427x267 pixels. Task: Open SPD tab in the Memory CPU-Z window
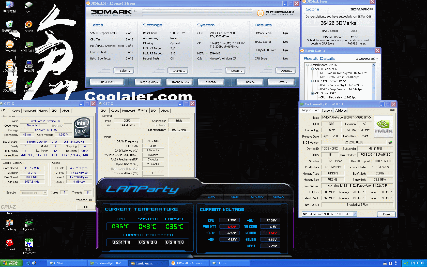pos(153,111)
